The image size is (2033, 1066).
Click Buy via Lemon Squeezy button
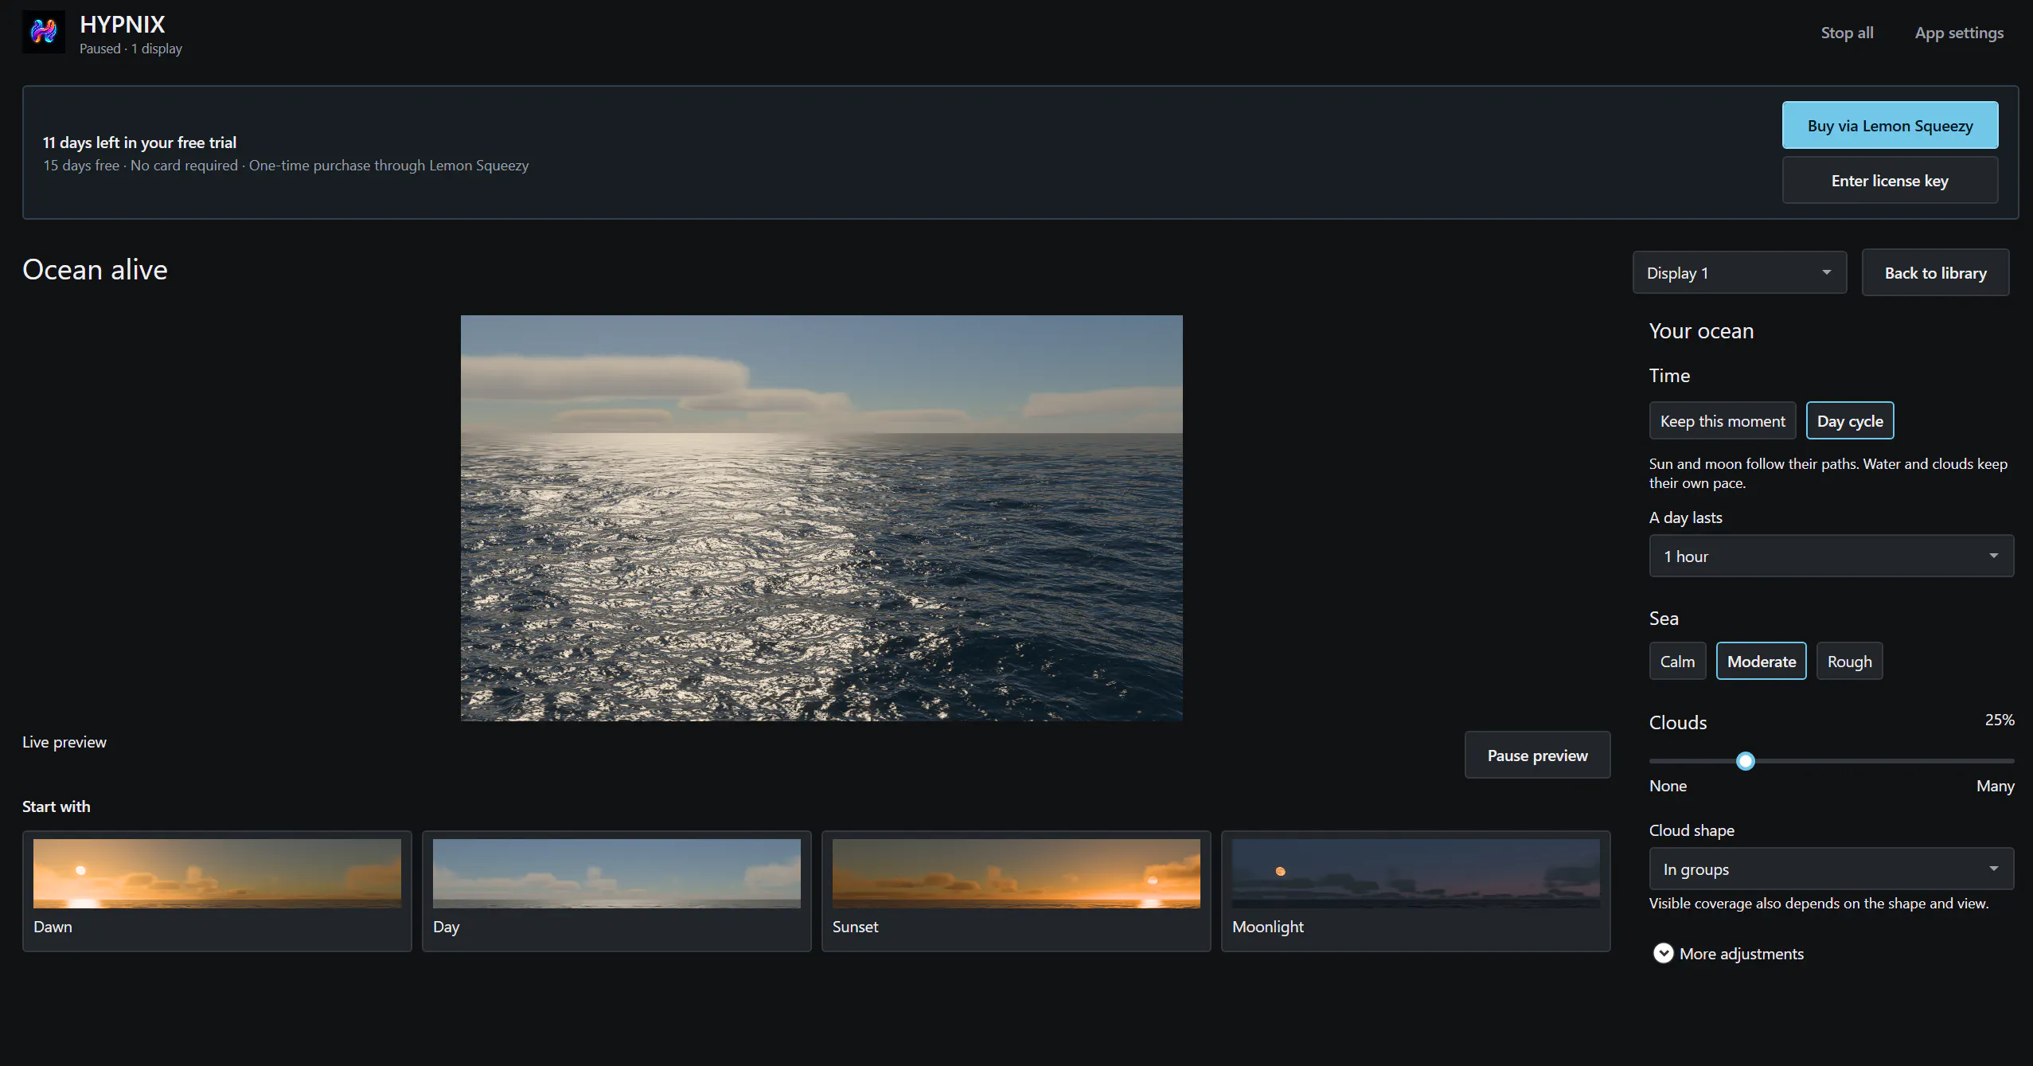(1890, 125)
